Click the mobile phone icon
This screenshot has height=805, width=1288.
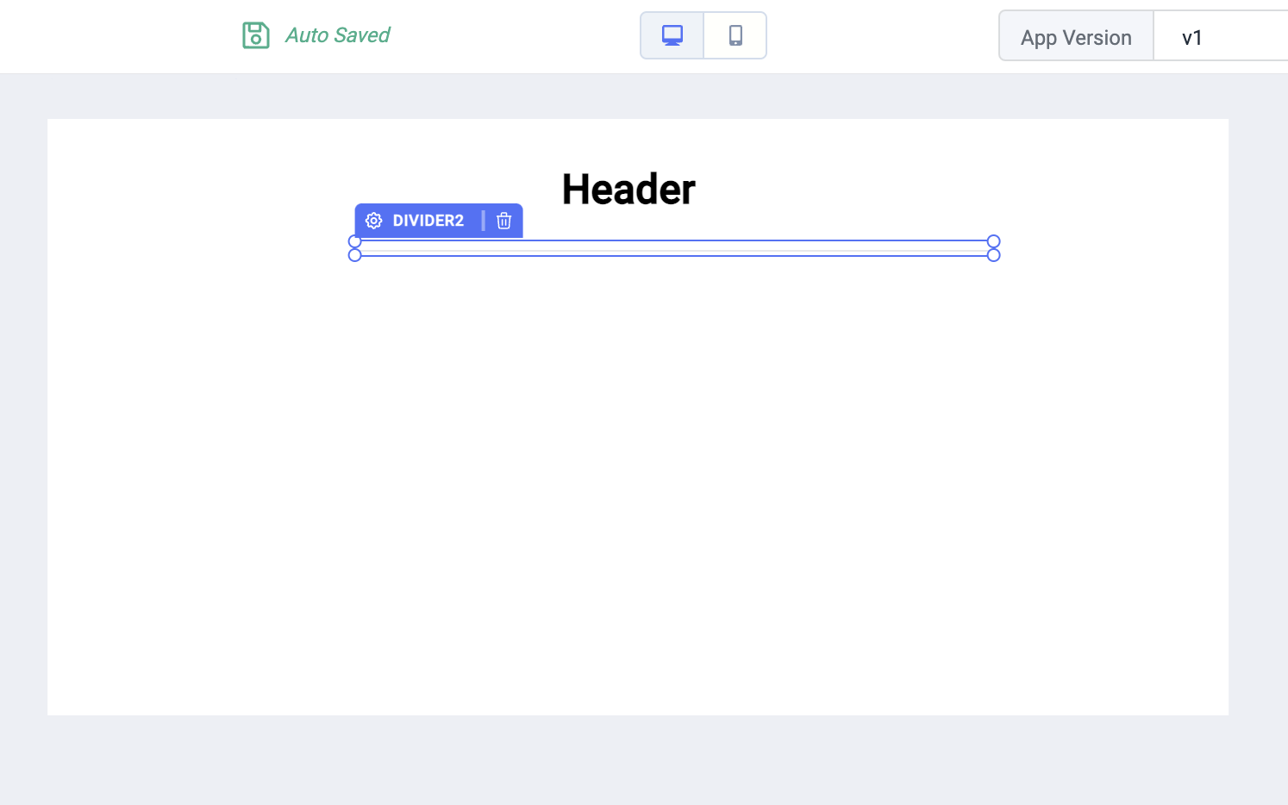tap(735, 35)
